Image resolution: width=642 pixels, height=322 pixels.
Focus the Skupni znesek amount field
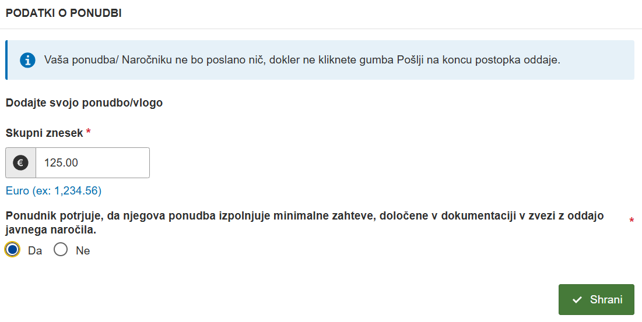click(x=93, y=162)
